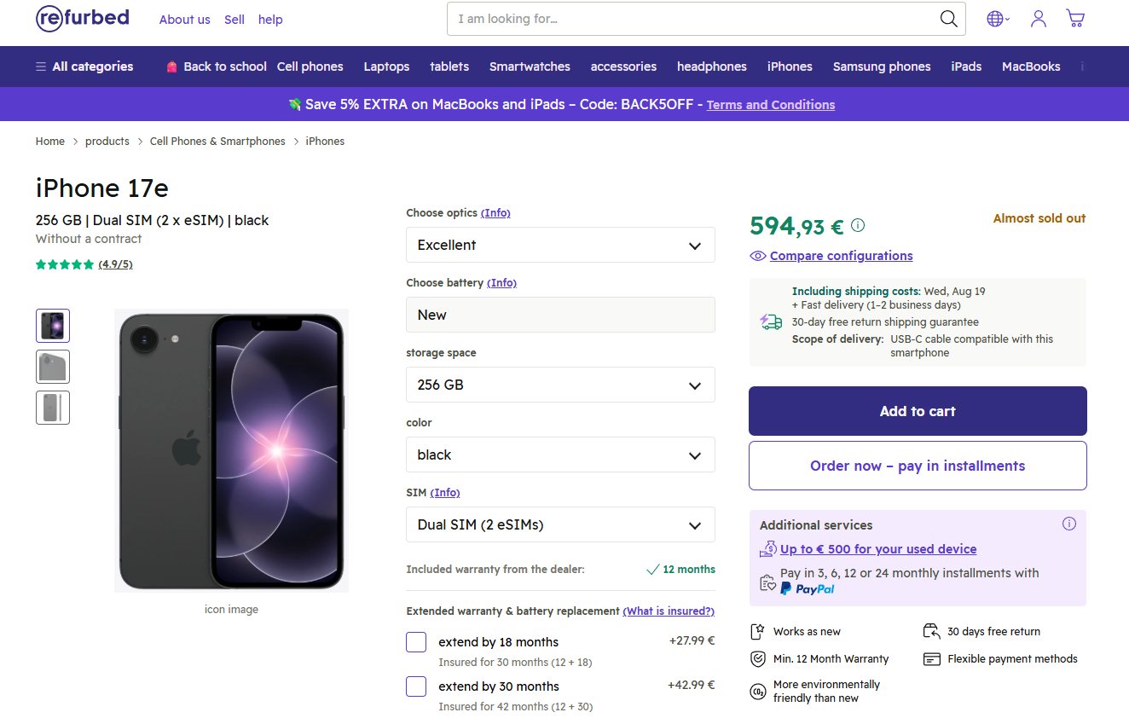Go to Cell Phones & Smartphones breadcrumb

point(217,142)
